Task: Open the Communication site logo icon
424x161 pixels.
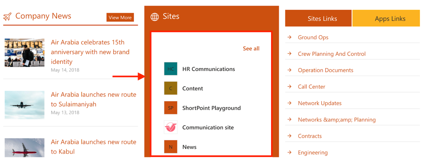Action: 171,127
